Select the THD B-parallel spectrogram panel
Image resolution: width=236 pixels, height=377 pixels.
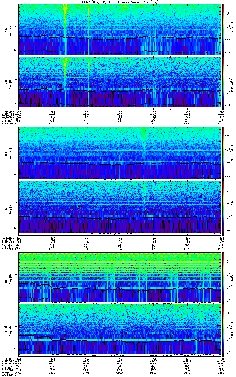coord(119,207)
